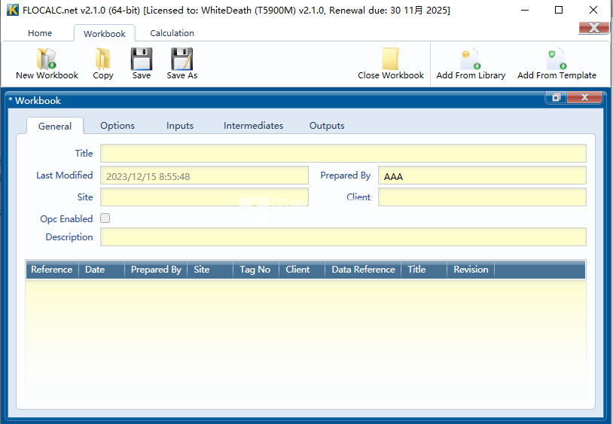Focus the Prepared By field containing AAA
Image resolution: width=613 pixels, height=424 pixels.
click(482, 175)
